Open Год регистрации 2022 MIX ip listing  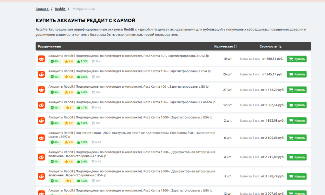coord(132,135)
